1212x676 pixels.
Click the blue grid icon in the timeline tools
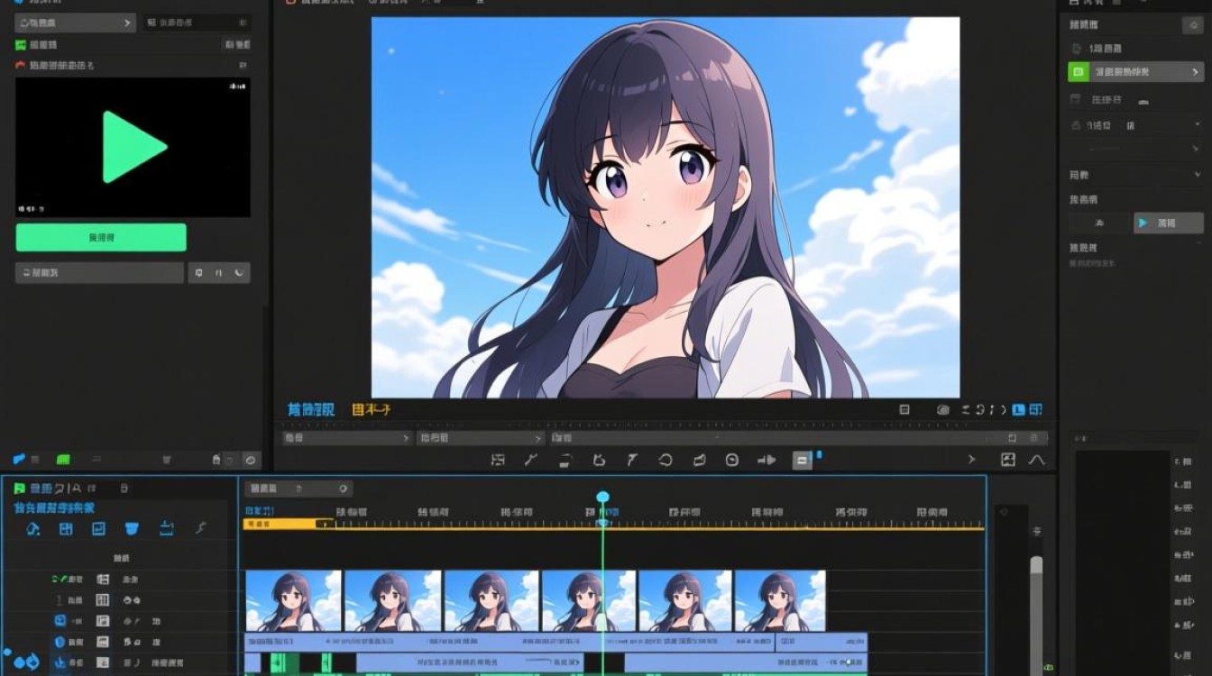[66, 529]
